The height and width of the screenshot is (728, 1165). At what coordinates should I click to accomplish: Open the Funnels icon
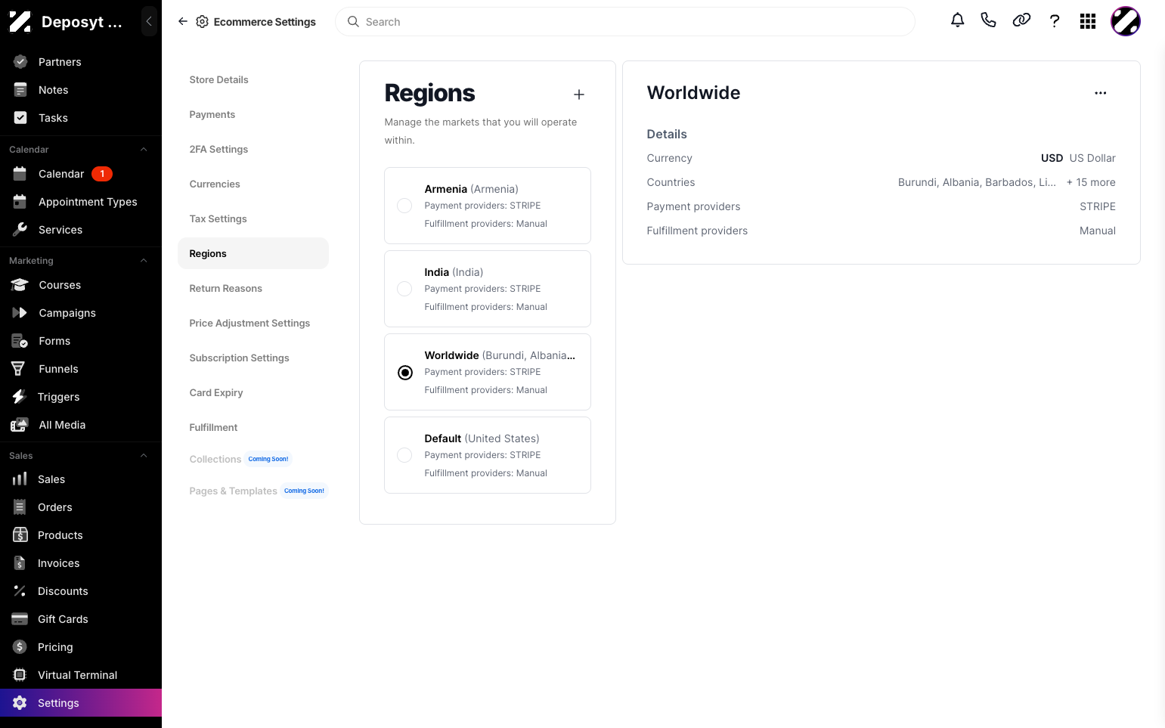click(18, 369)
